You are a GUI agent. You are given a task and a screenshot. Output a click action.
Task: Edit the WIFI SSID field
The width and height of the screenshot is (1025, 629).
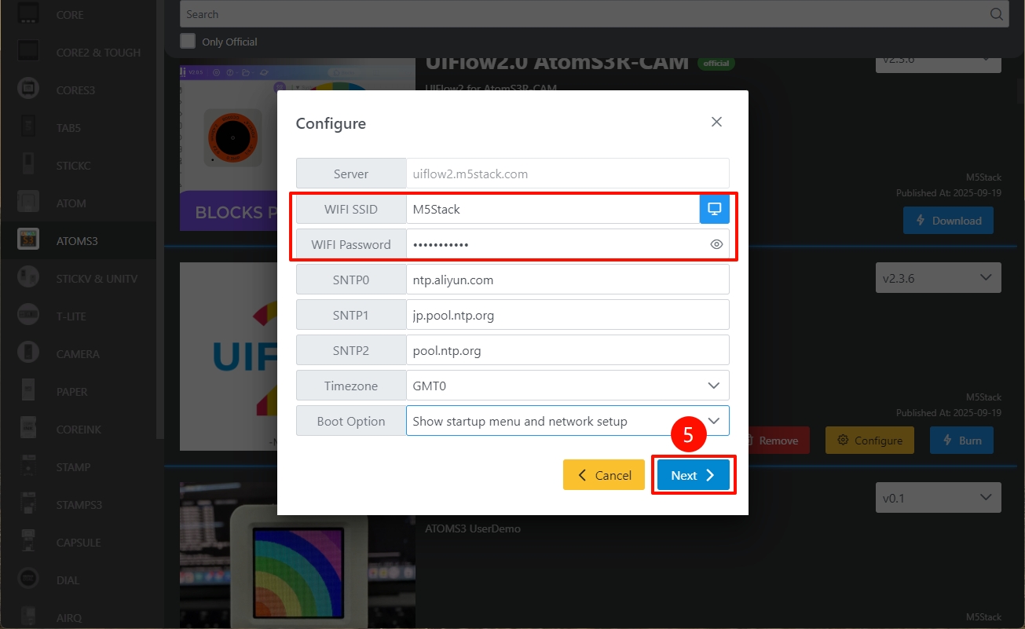click(x=553, y=209)
